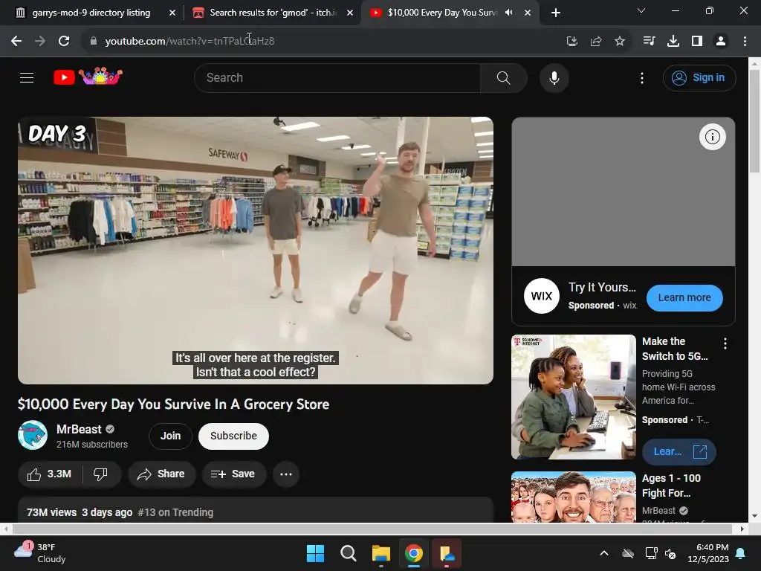Start voice search with the microphone
761x571 pixels.
pos(554,77)
